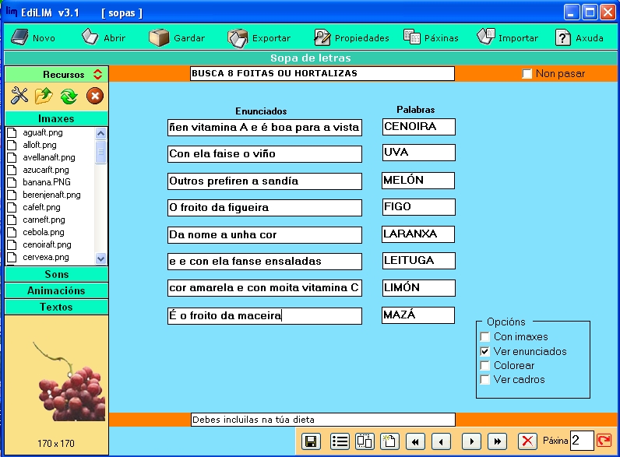Expand the Sons resource section
The image size is (620, 457).
point(56,275)
